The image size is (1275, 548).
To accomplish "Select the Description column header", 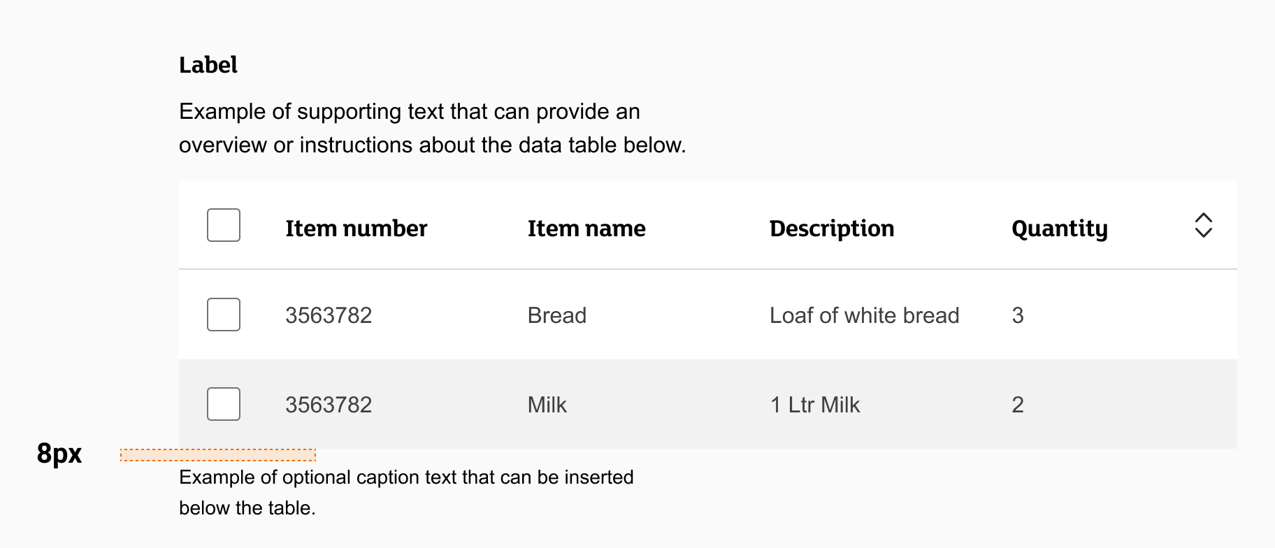I will [832, 229].
